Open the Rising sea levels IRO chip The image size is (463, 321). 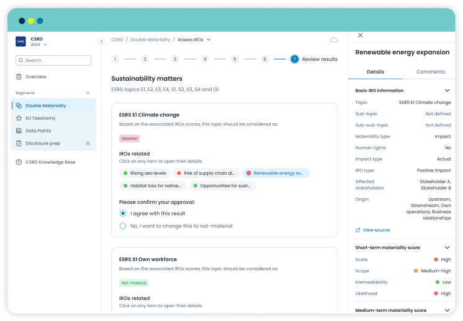pos(145,174)
